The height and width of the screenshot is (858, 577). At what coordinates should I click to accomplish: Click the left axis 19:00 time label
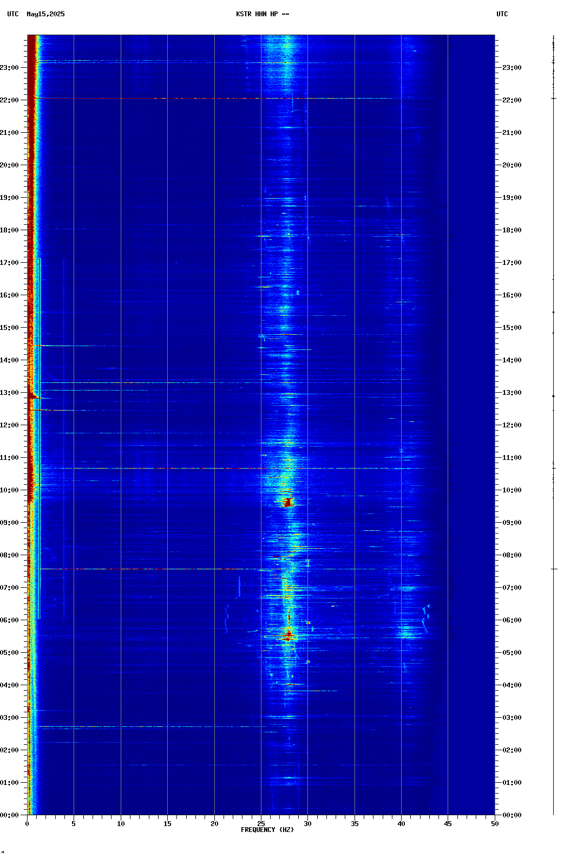[10, 198]
